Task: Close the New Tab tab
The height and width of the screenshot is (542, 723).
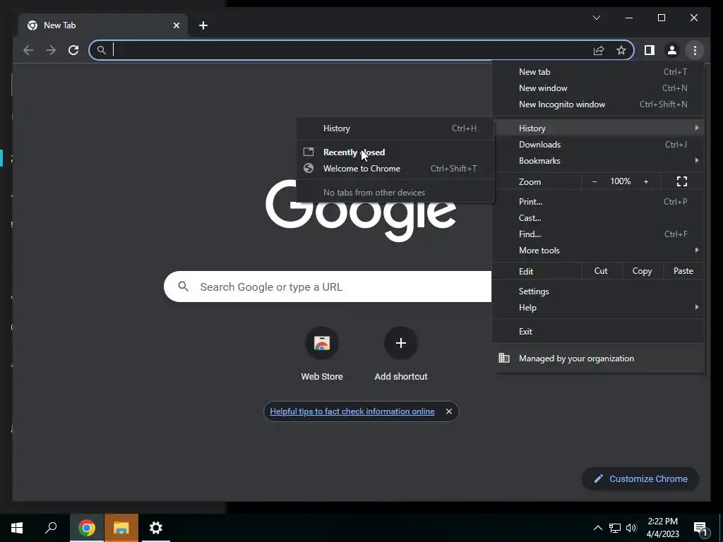Action: pos(176,25)
